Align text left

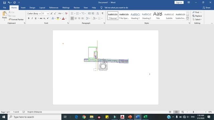[x=72, y=18]
